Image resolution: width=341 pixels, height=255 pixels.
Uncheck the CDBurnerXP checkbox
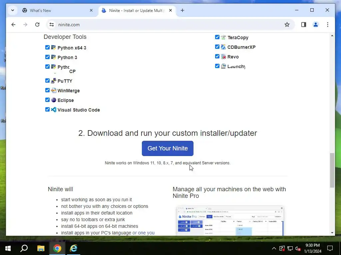click(x=217, y=46)
